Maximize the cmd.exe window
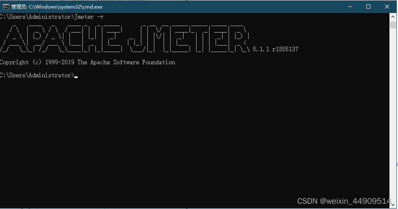Screen dimensions: 398x209 (x=368, y=7)
